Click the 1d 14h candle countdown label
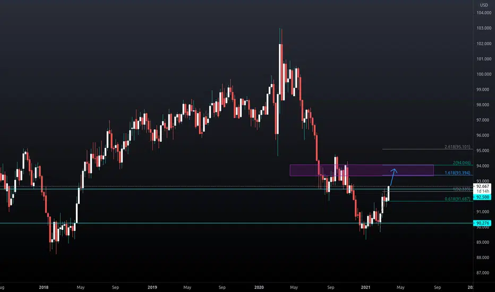The height and width of the screenshot is (292, 495). point(482,191)
